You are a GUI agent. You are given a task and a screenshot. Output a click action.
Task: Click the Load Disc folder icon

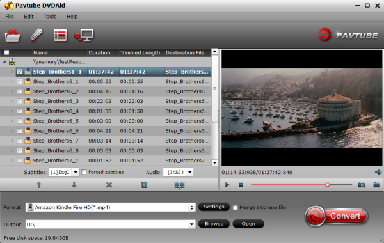13,36
